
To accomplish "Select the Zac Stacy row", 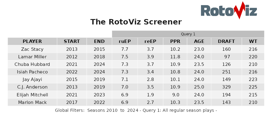I will click(x=136, y=49).
